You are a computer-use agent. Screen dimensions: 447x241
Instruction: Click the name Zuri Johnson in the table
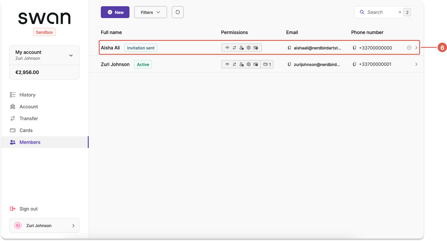coord(115,64)
